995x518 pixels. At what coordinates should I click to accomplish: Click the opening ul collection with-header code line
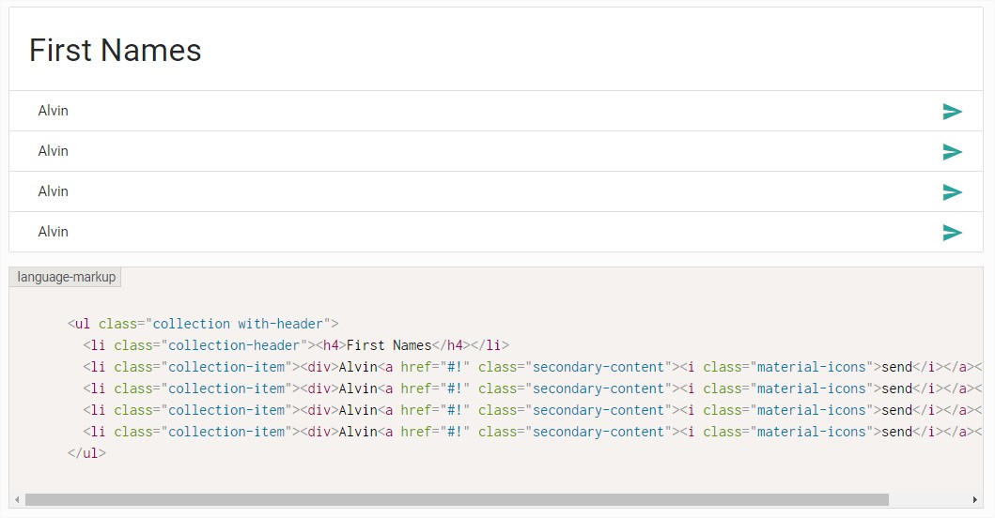pyautogui.click(x=202, y=324)
